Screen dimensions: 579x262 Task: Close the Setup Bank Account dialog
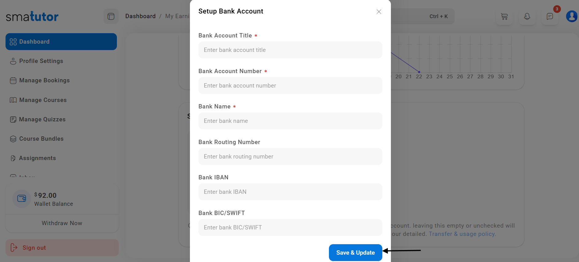tap(379, 12)
